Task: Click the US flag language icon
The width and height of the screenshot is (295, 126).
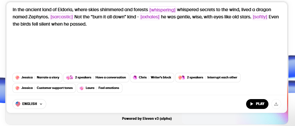Action: [x=18, y=104]
